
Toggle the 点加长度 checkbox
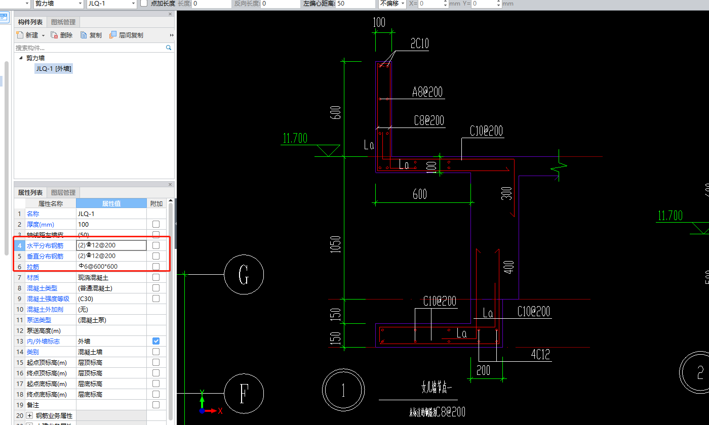tap(144, 4)
